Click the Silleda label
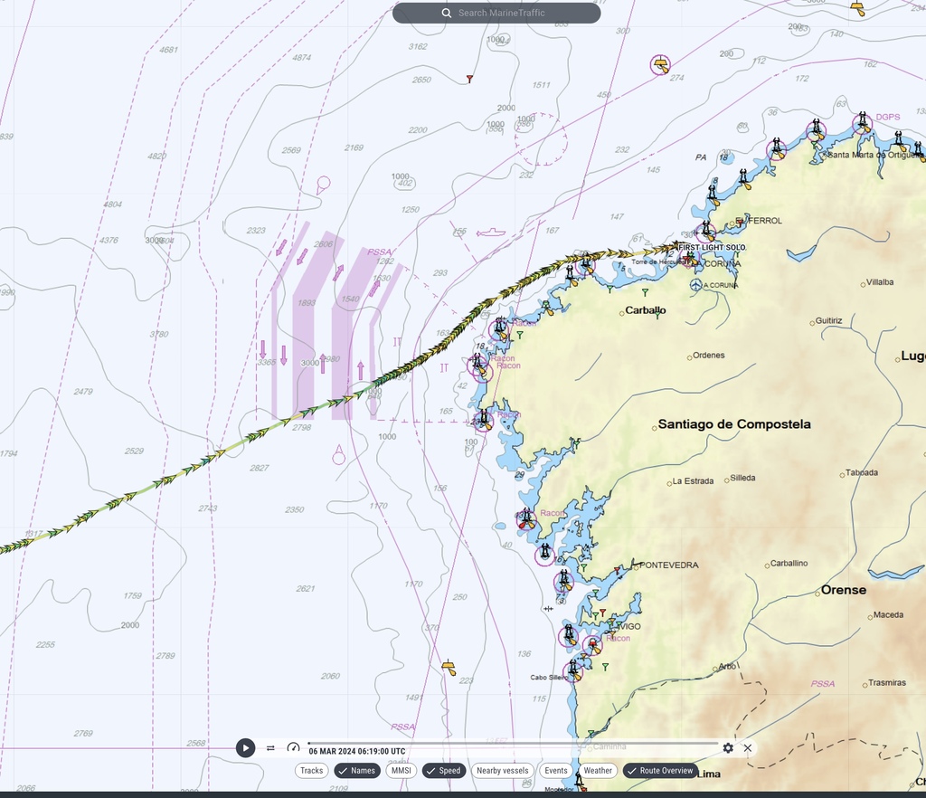The height and width of the screenshot is (798, 926). 742,478
